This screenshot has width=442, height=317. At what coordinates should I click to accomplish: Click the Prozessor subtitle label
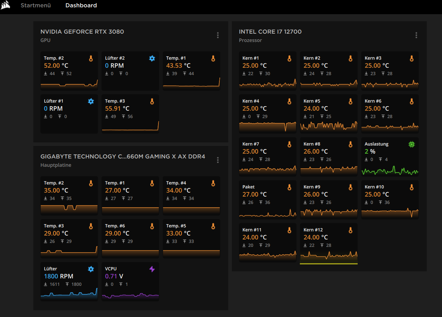coord(251,40)
